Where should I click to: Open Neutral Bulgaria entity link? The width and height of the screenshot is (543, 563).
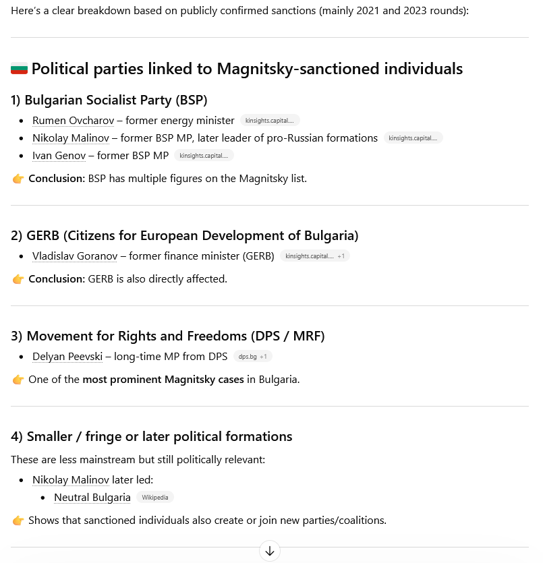(92, 498)
